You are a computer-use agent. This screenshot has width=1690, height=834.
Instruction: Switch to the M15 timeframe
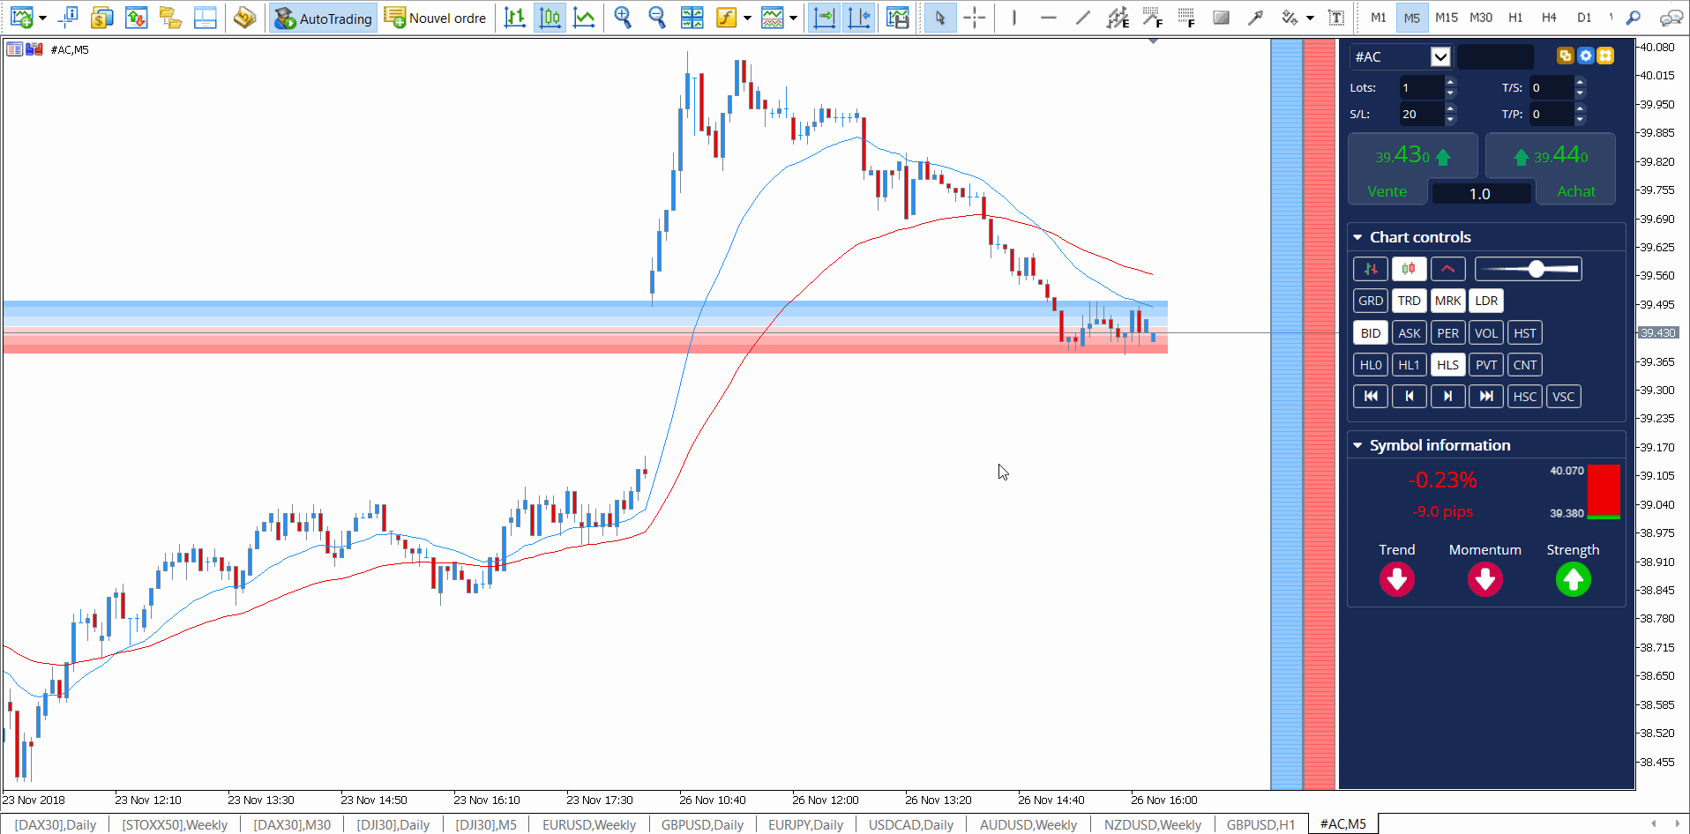[x=1447, y=18]
